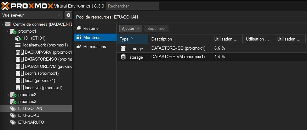Click the ETU-GOKU pool tag icon
Viewport: 307px width, 130px height.
tap(13, 115)
